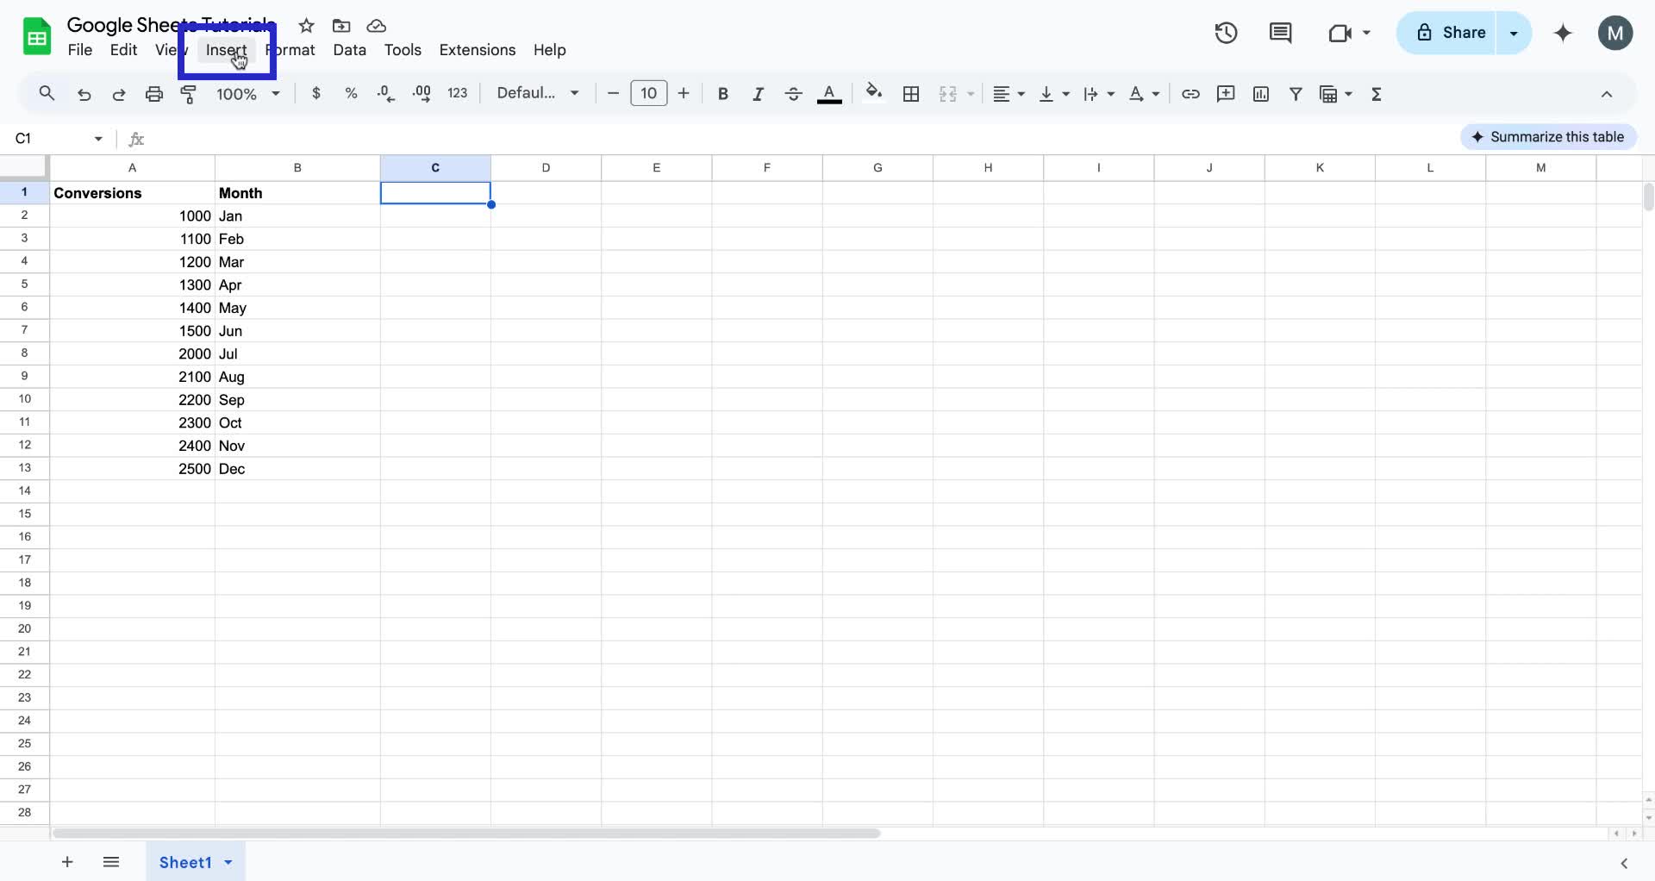Click Summarize this table

[1548, 136]
